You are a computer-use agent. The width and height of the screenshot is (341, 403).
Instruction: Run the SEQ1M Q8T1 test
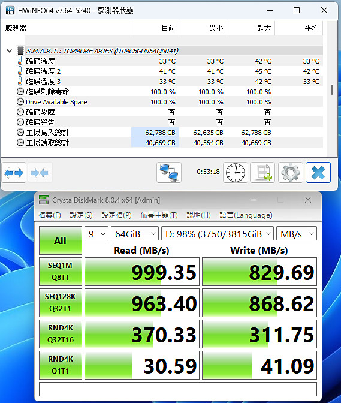[x=61, y=272]
